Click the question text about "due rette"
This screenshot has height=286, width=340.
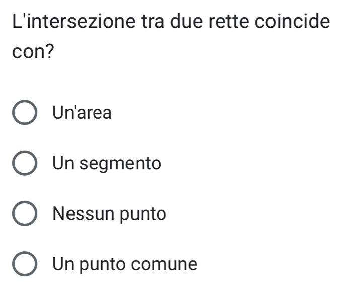[x=170, y=23]
